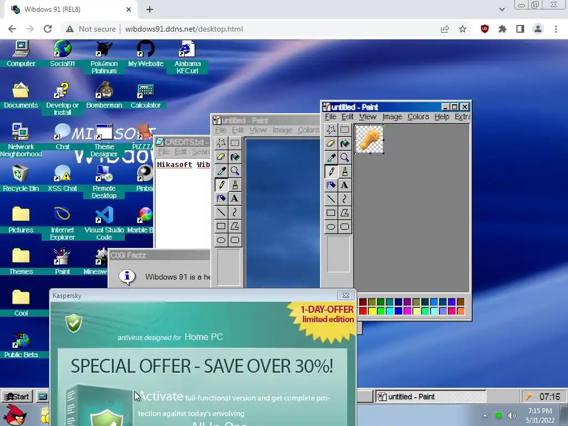Image resolution: width=568 pixels, height=426 pixels.
Task: Pick the bright red color swatch
Action: click(x=363, y=311)
